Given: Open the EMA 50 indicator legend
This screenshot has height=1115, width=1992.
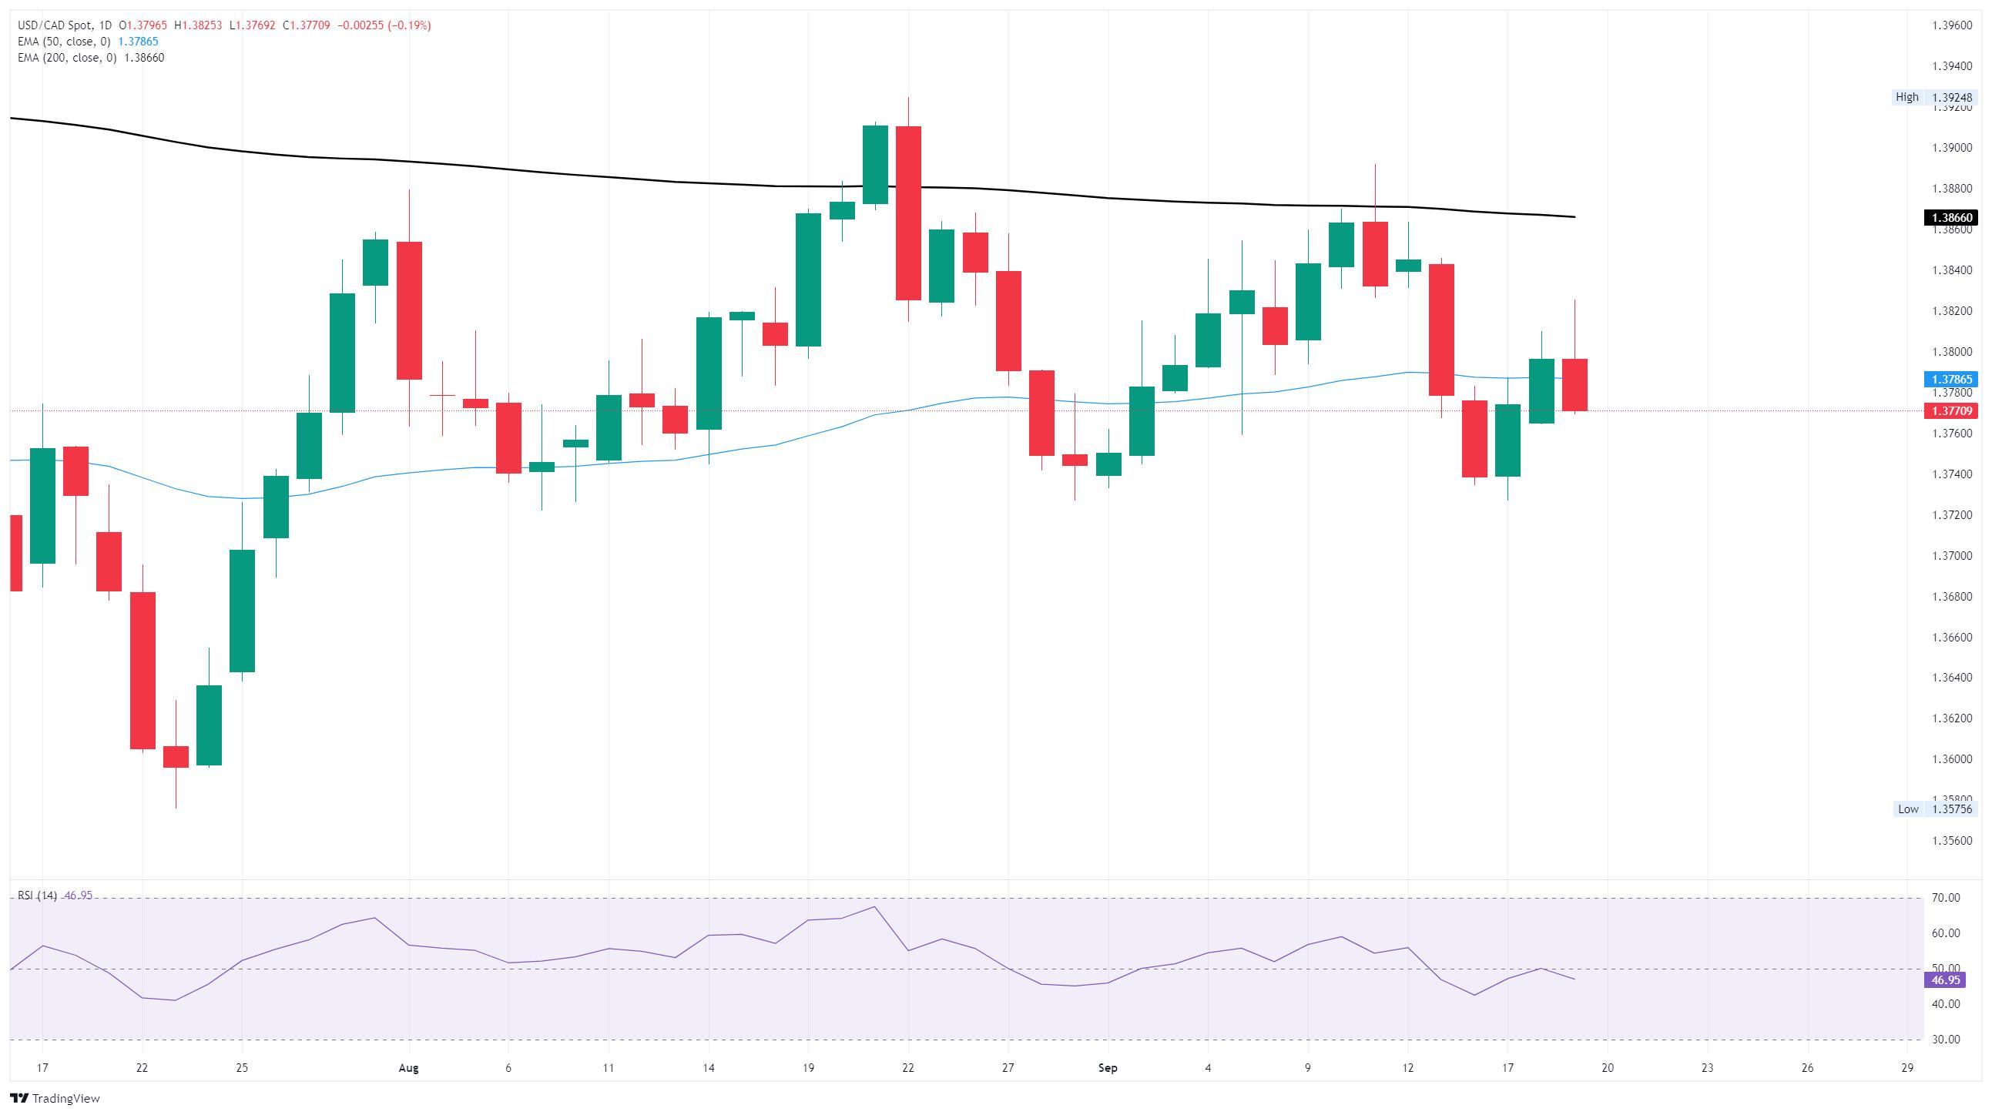Looking at the screenshot, I should [63, 42].
